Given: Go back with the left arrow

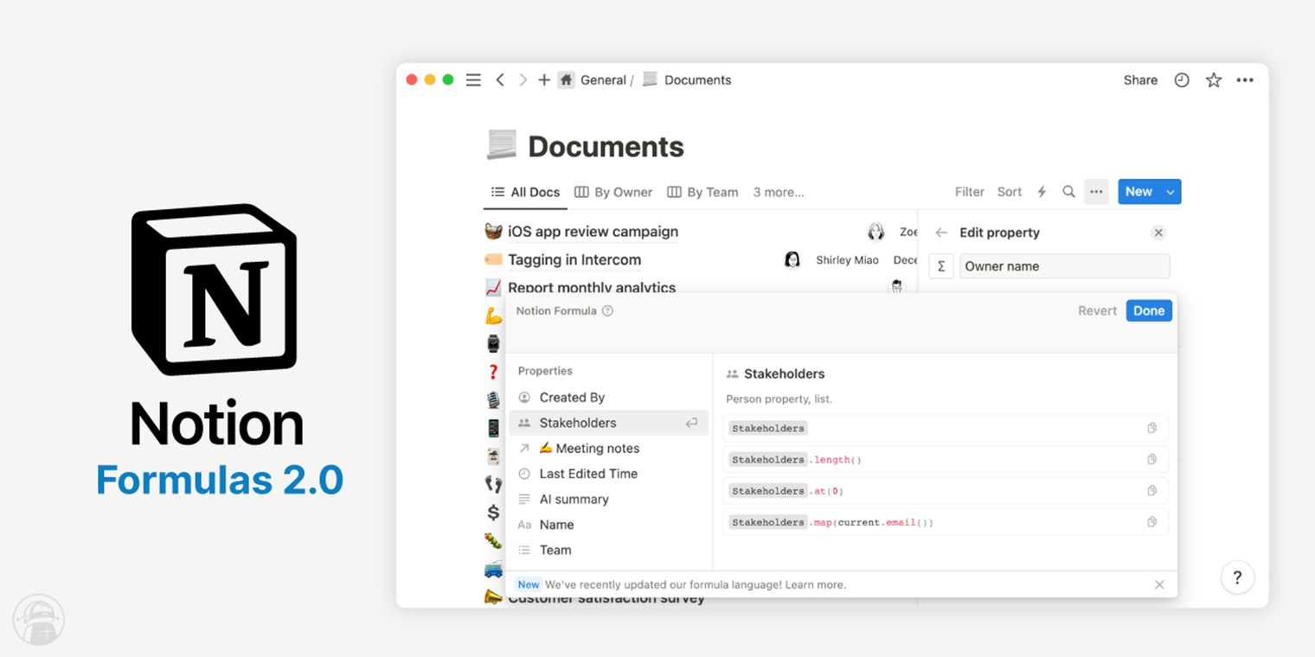Looking at the screenshot, I should pyautogui.click(x=500, y=80).
